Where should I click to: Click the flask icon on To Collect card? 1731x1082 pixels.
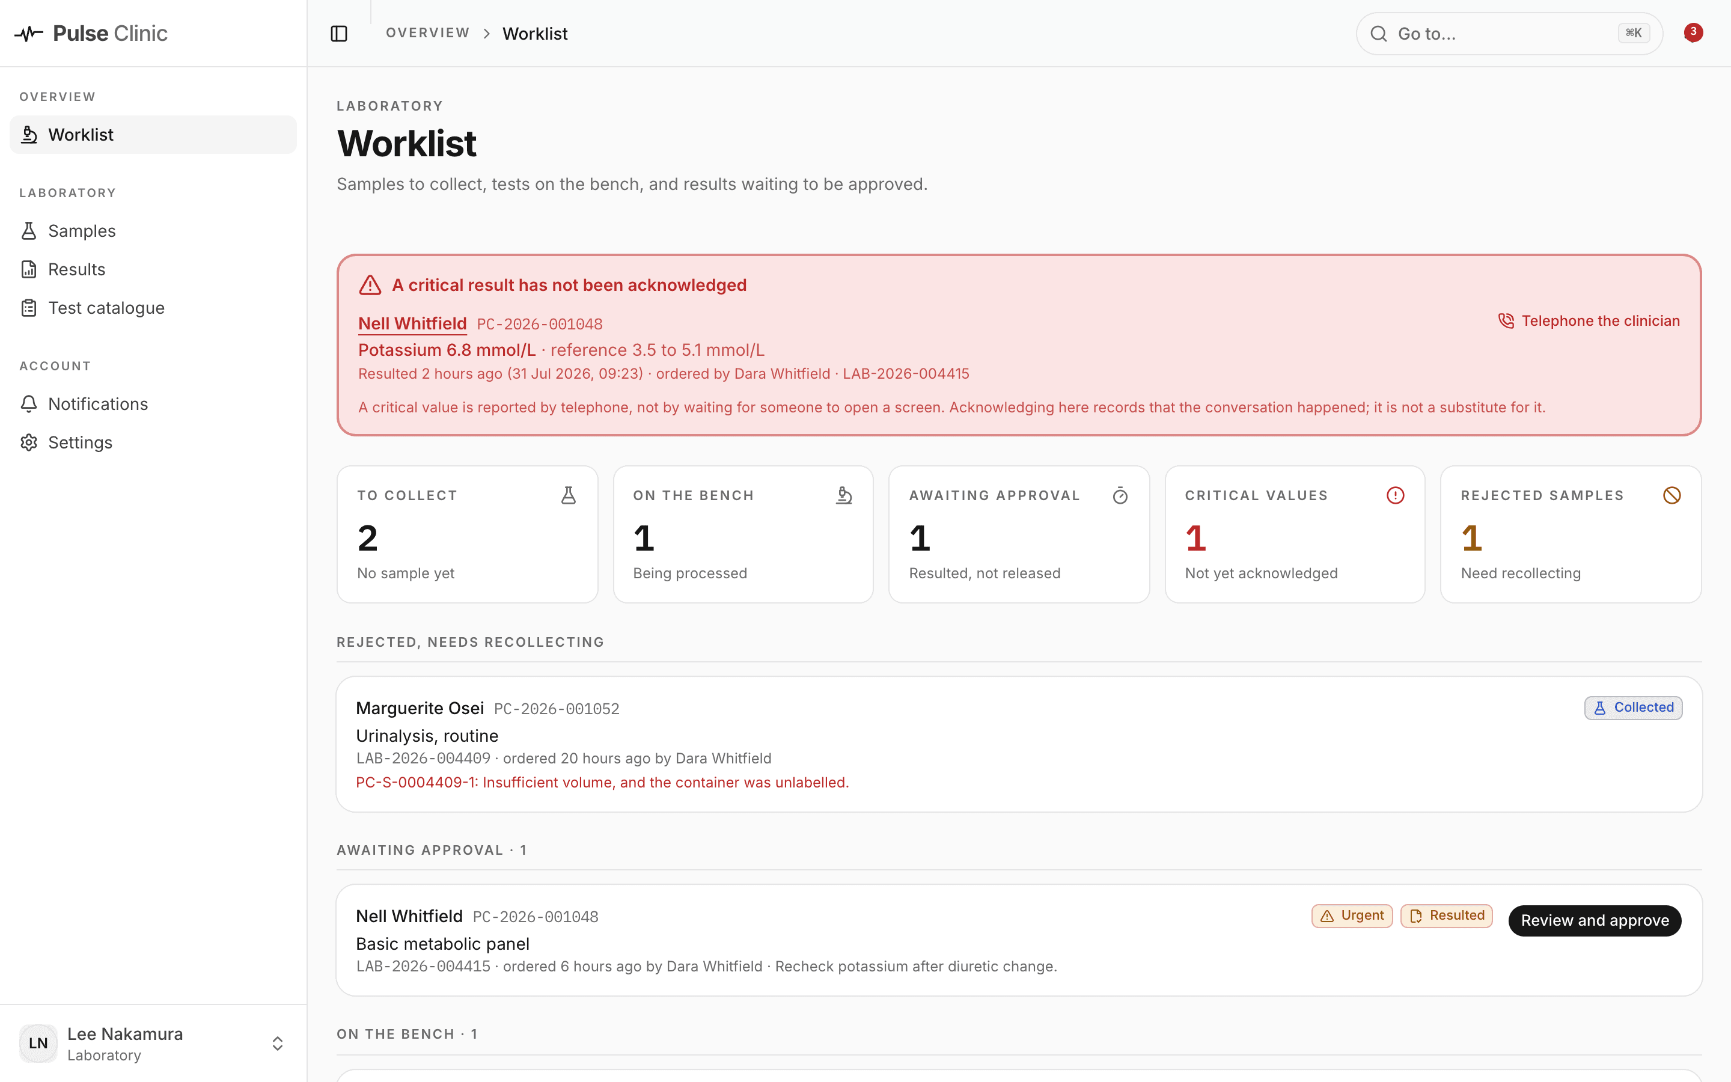click(569, 495)
